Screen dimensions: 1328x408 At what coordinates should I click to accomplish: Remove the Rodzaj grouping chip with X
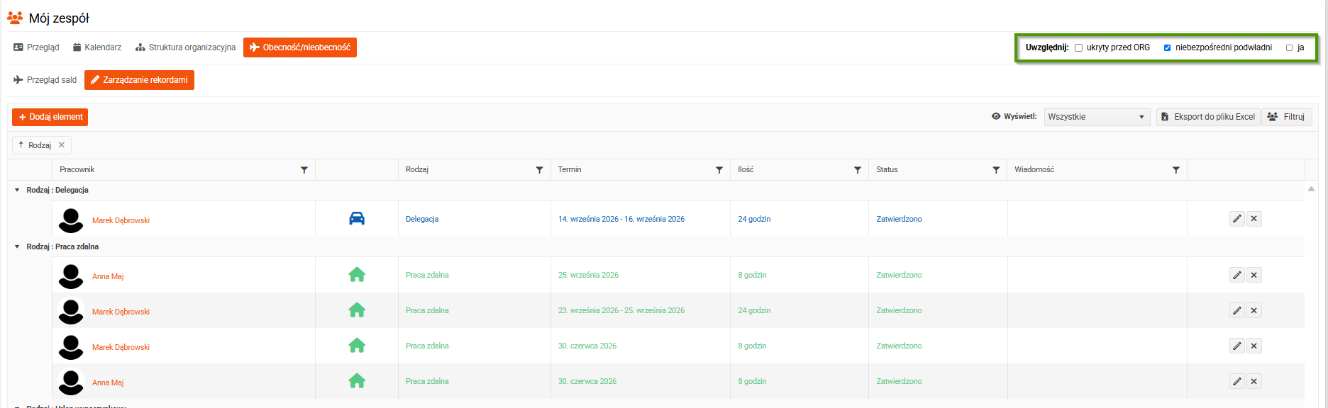[x=62, y=145]
